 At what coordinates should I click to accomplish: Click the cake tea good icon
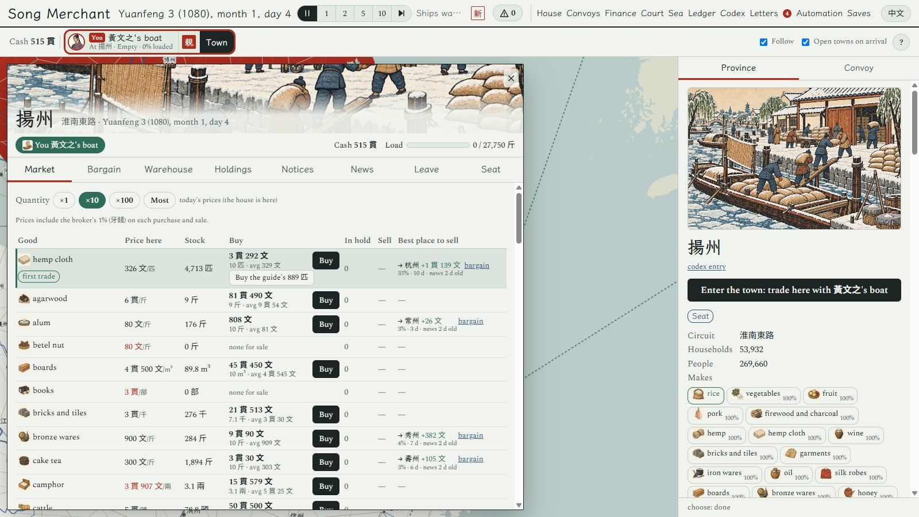pyautogui.click(x=24, y=461)
